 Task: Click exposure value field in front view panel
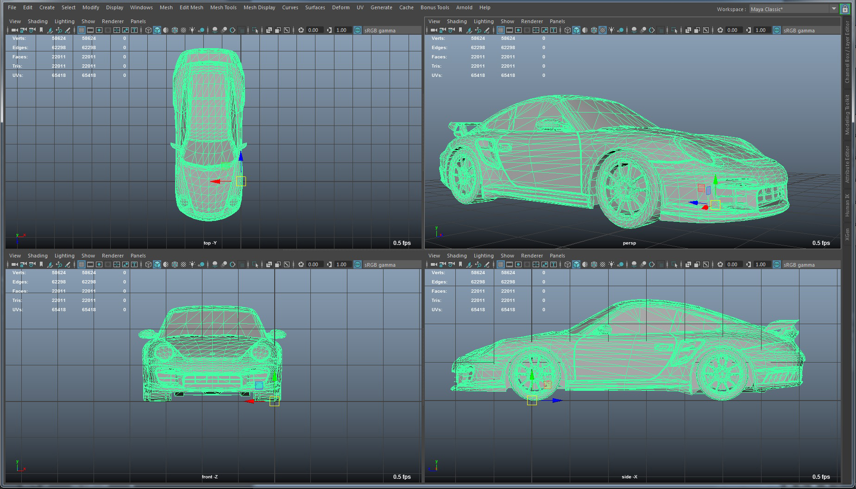(314, 264)
